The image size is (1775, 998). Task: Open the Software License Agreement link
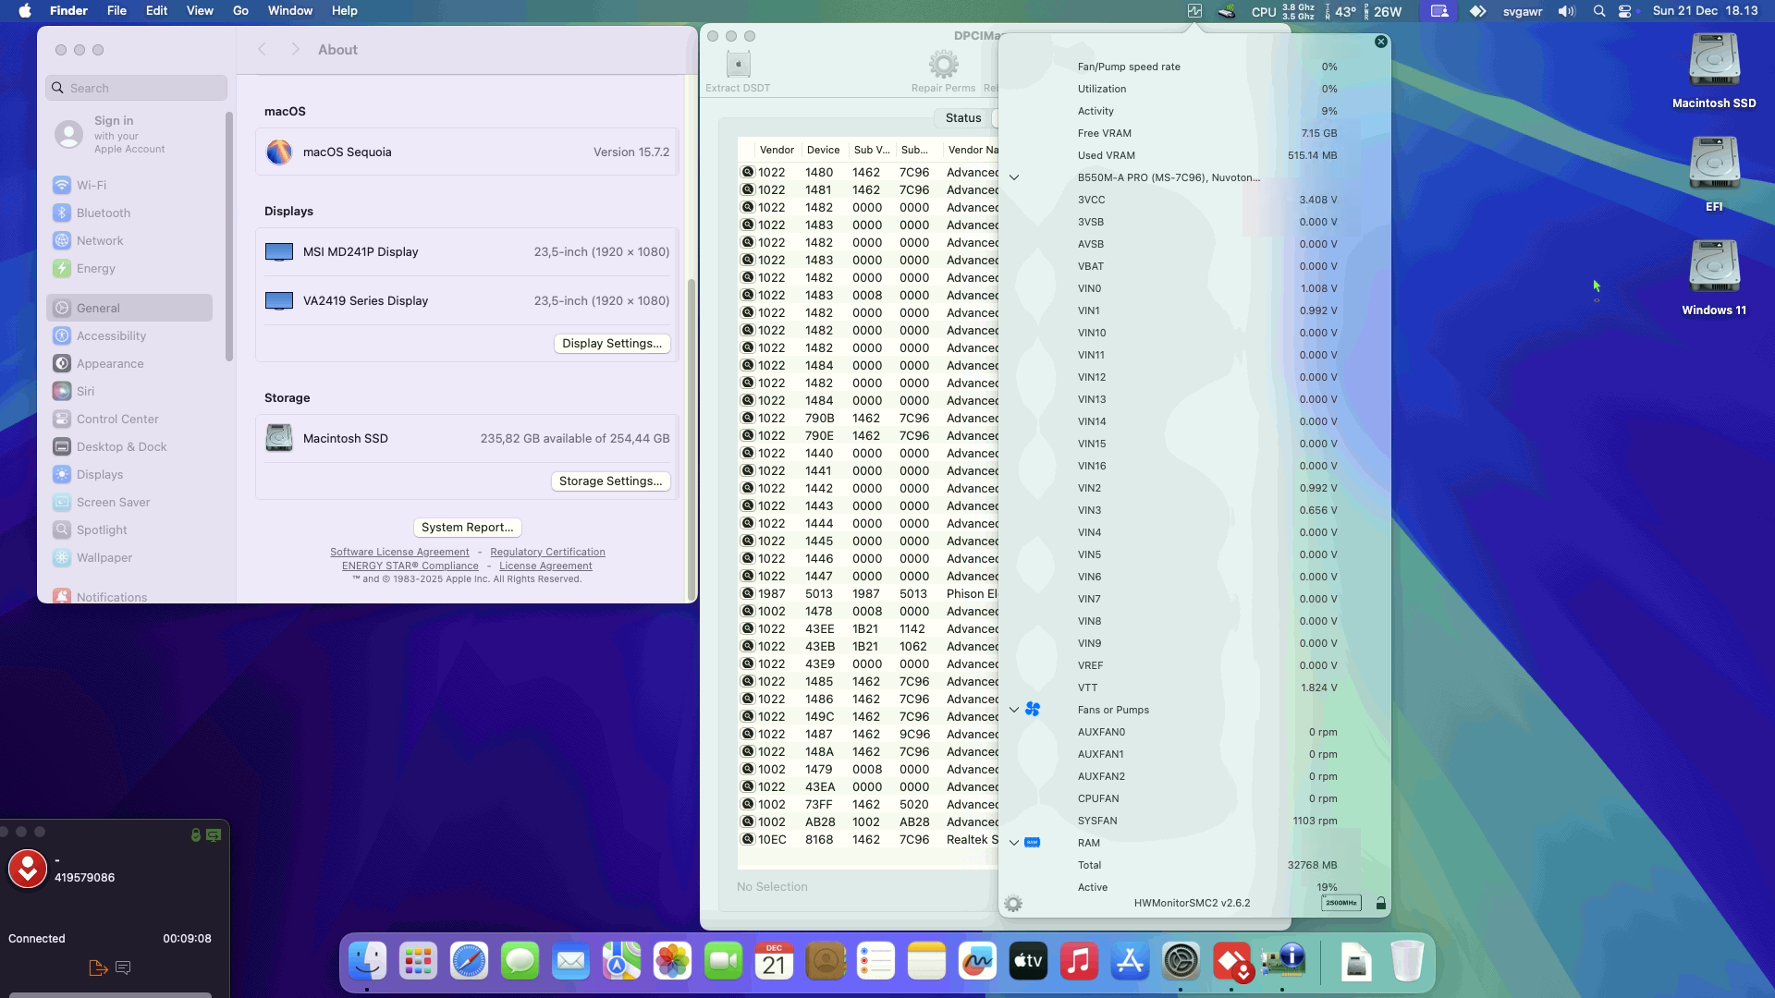399,552
